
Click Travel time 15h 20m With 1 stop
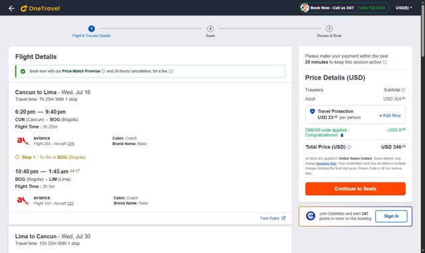(x=47, y=243)
